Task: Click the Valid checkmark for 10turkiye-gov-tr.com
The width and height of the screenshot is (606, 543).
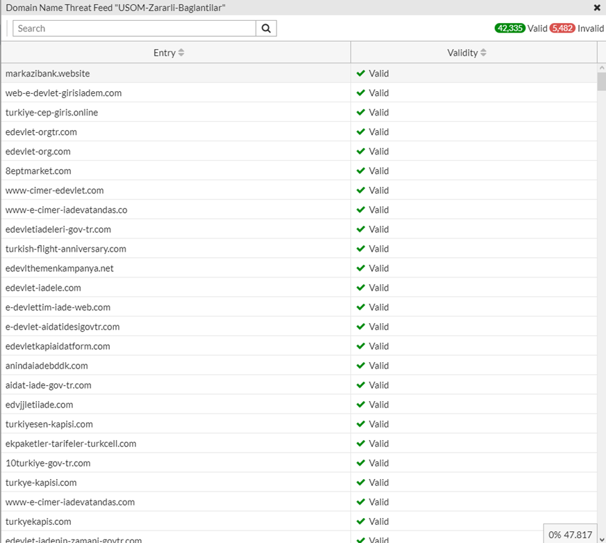Action: 361,463
